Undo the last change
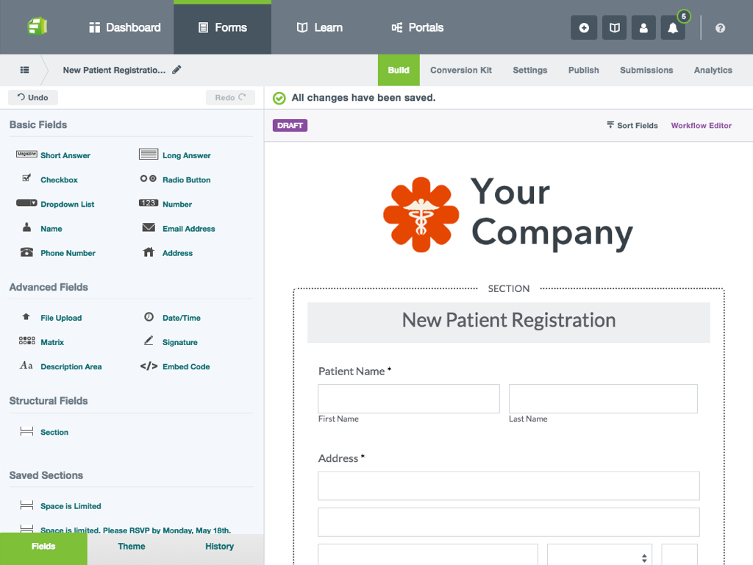The height and width of the screenshot is (565, 753). (x=32, y=96)
